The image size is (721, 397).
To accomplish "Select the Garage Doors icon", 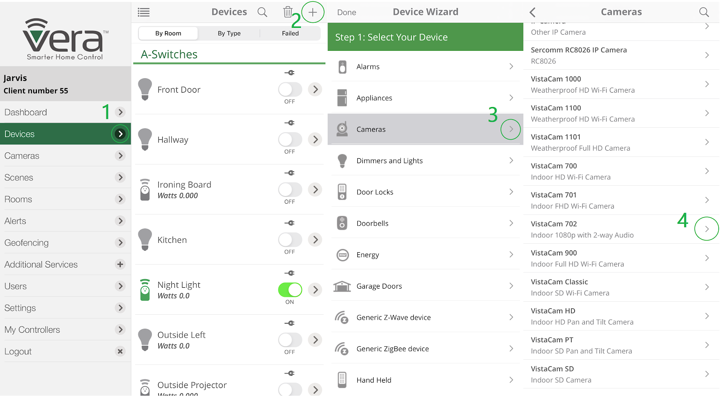I will pyautogui.click(x=342, y=286).
